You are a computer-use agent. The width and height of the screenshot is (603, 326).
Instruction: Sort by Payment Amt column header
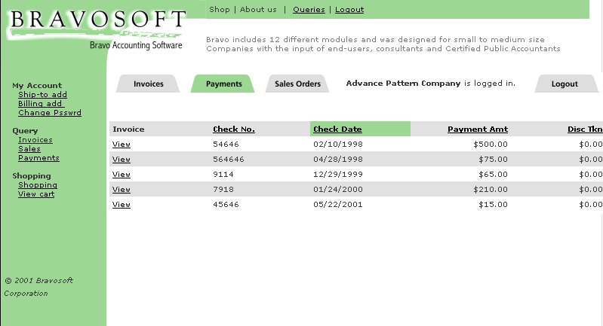click(x=477, y=129)
